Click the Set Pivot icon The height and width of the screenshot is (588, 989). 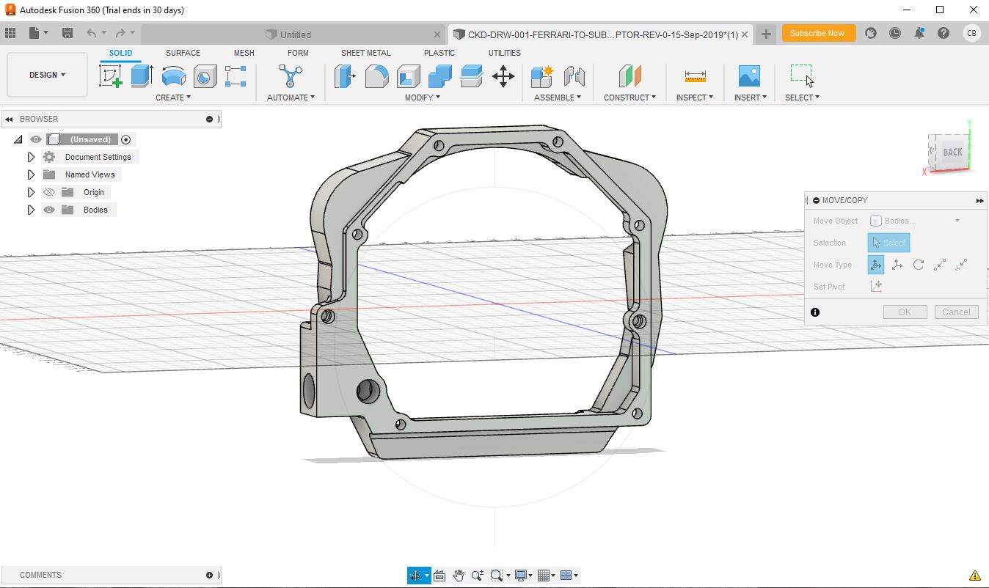pyautogui.click(x=876, y=287)
